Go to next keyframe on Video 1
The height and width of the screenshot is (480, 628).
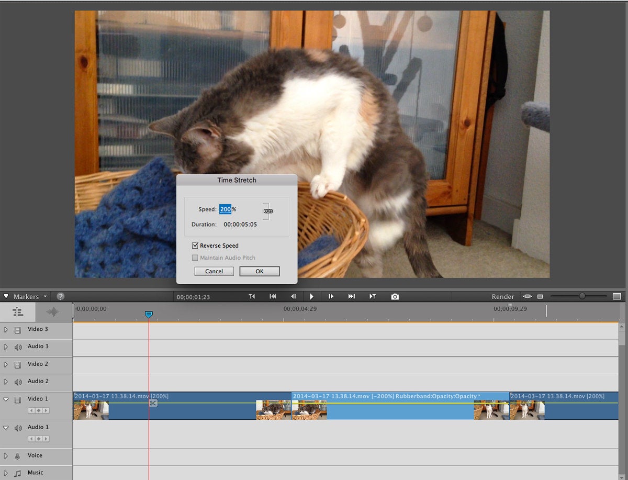pyautogui.click(x=45, y=410)
